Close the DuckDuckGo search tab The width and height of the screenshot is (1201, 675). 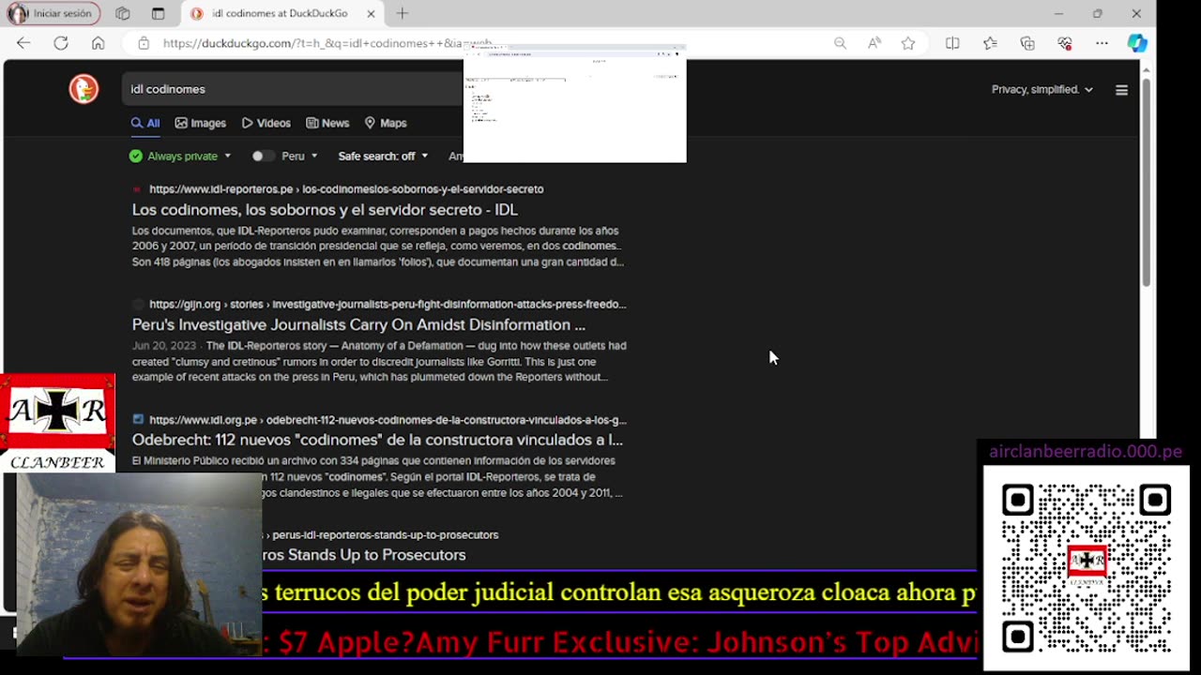(371, 13)
